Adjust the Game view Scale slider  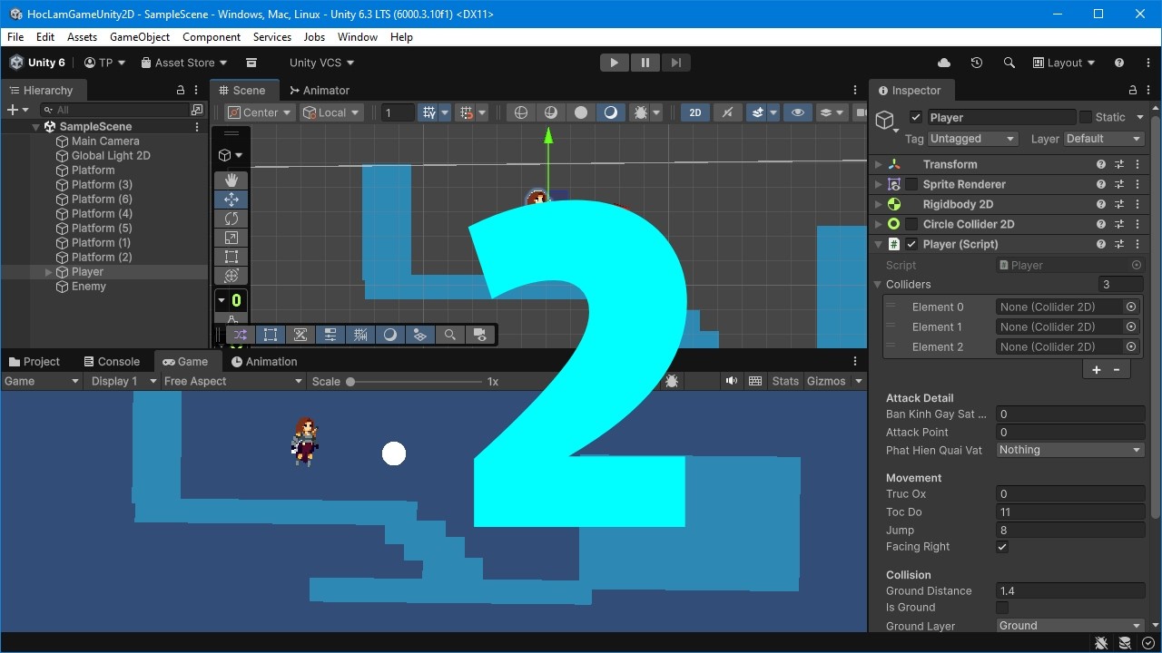pyautogui.click(x=414, y=382)
